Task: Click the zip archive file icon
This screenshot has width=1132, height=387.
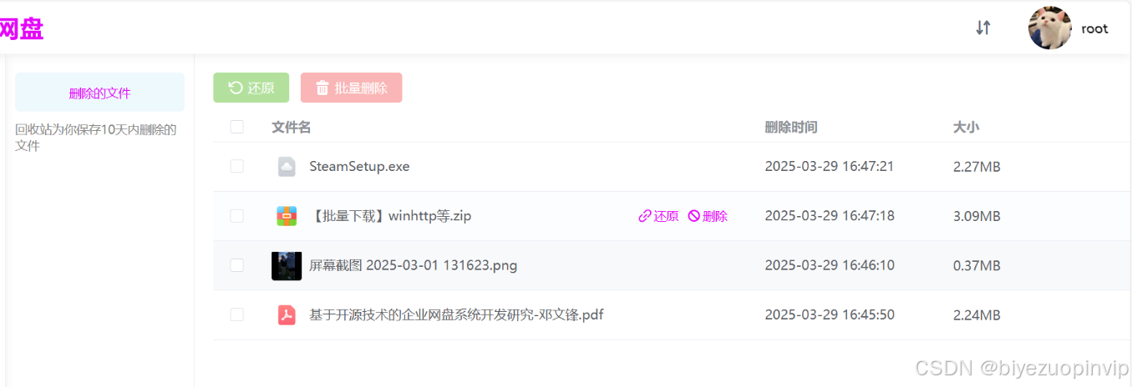Action: click(287, 216)
